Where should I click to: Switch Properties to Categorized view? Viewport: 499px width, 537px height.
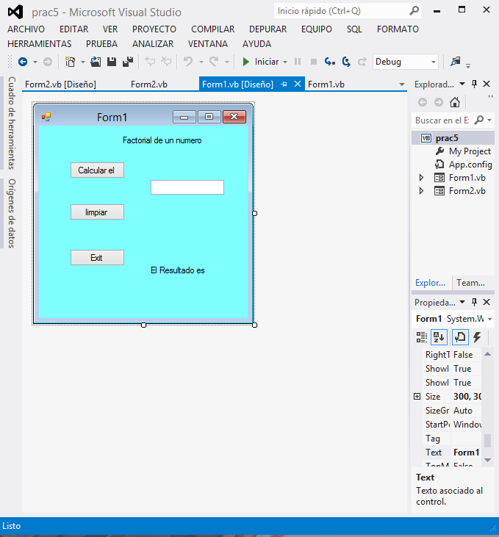422,337
